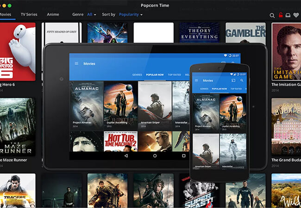The image size is (301, 208).
Task: Select the GENRES tab on the tablet
Action: (x=137, y=75)
